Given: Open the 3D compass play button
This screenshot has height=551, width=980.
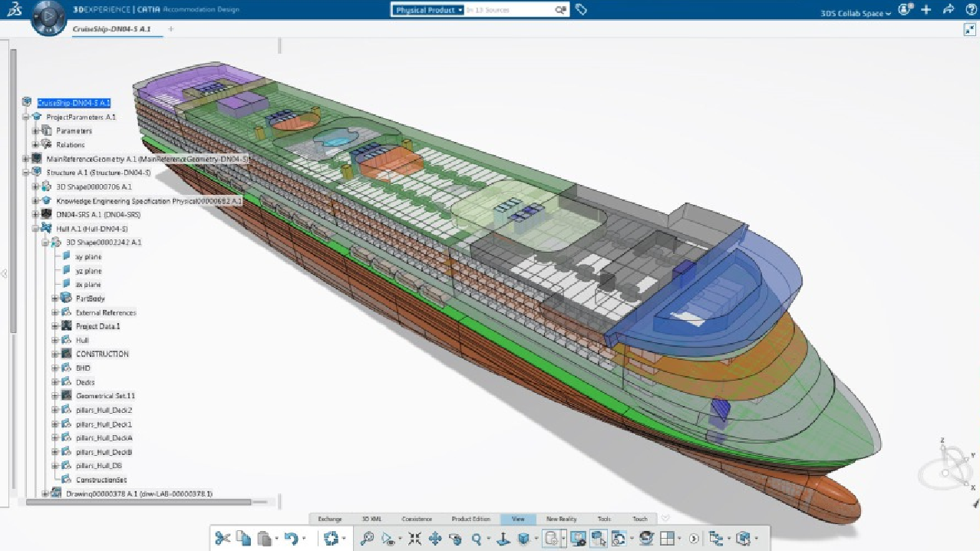Looking at the screenshot, I should (48, 16).
